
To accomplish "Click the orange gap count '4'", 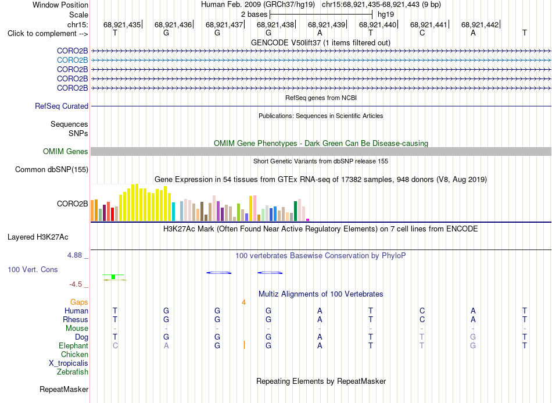I will [243, 302].
